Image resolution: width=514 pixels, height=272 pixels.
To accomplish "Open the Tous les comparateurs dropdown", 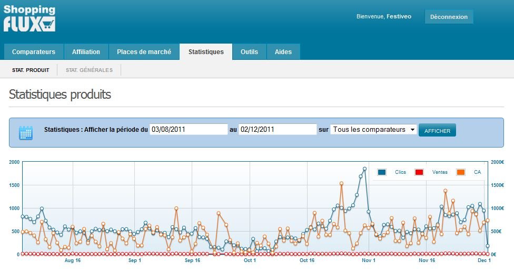I will [373, 130].
